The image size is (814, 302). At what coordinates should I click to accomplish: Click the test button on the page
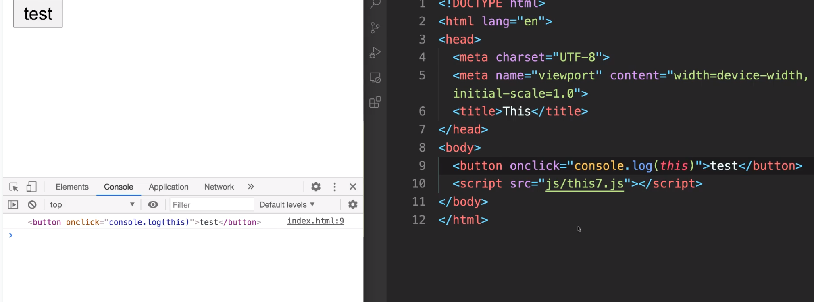coord(38,14)
